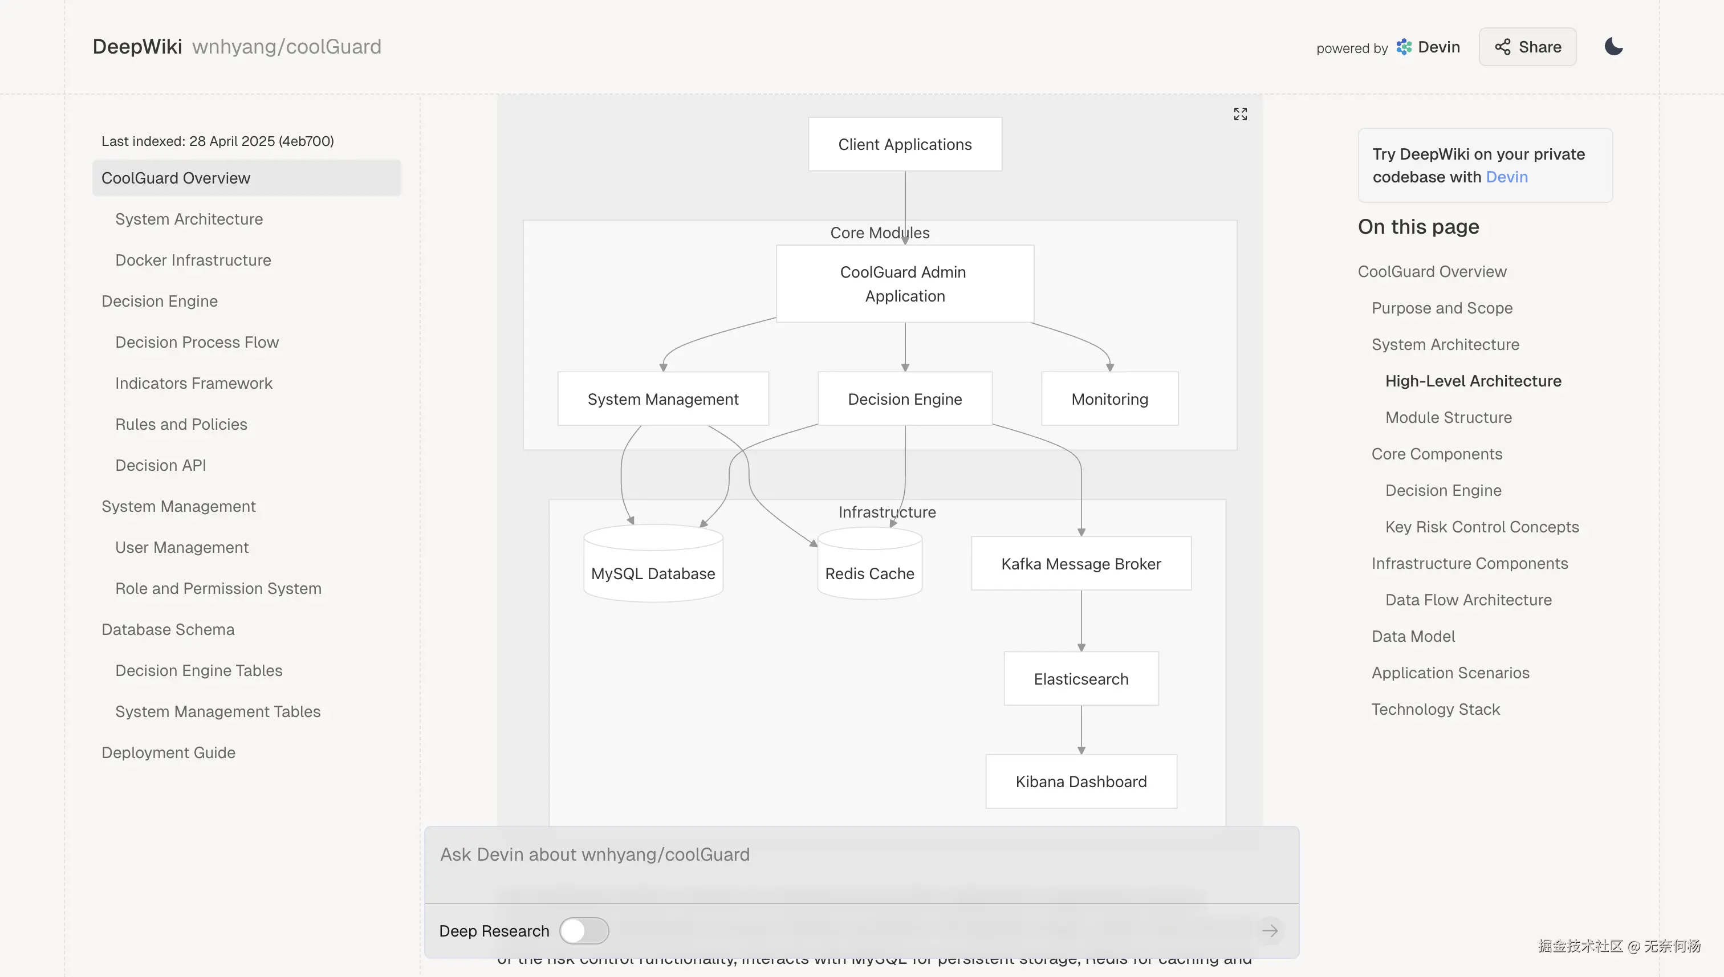Go to Role and Permission System
Image resolution: width=1724 pixels, height=977 pixels.
218,588
